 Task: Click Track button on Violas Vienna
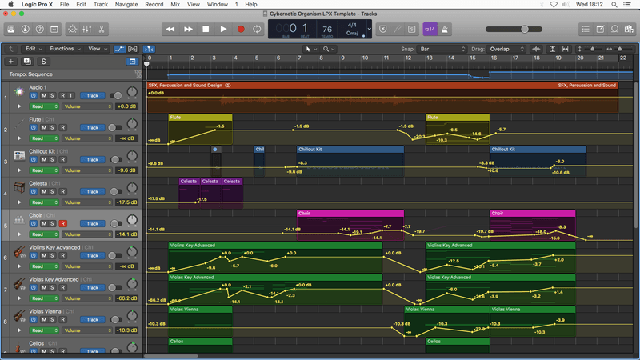[x=93, y=319]
